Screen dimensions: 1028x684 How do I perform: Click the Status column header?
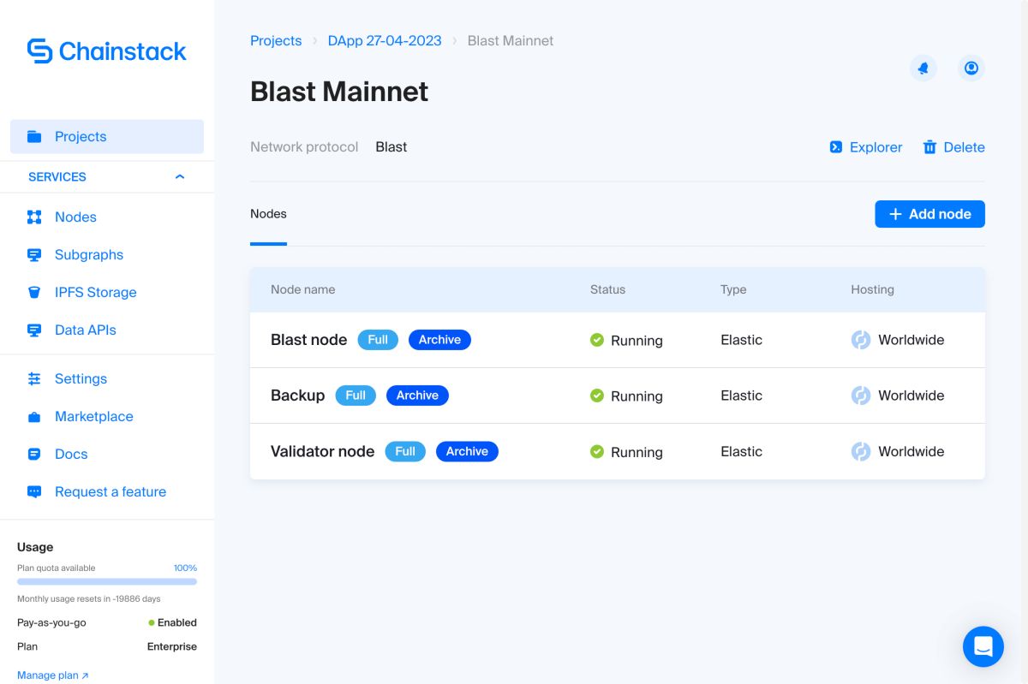607,289
